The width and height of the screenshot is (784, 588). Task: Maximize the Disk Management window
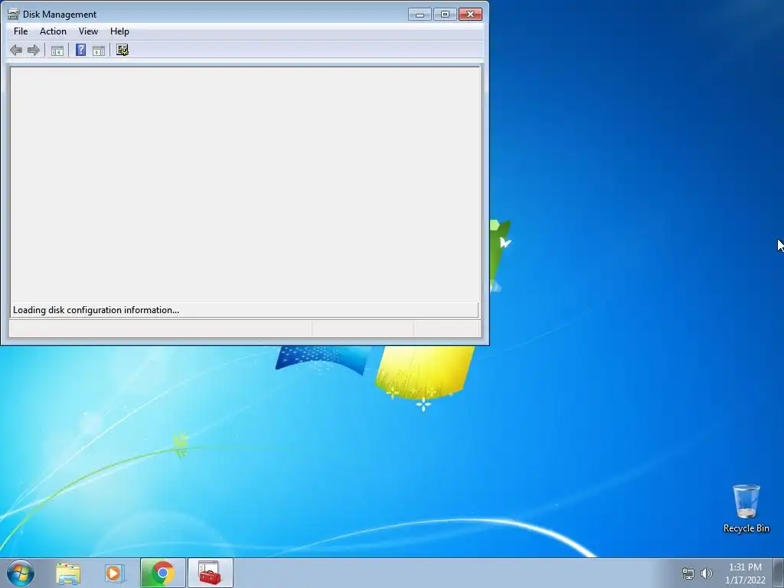tap(445, 14)
